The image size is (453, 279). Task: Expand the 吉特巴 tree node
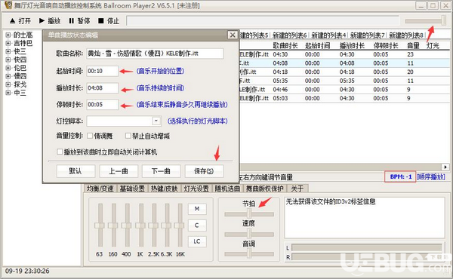click(x=8, y=43)
